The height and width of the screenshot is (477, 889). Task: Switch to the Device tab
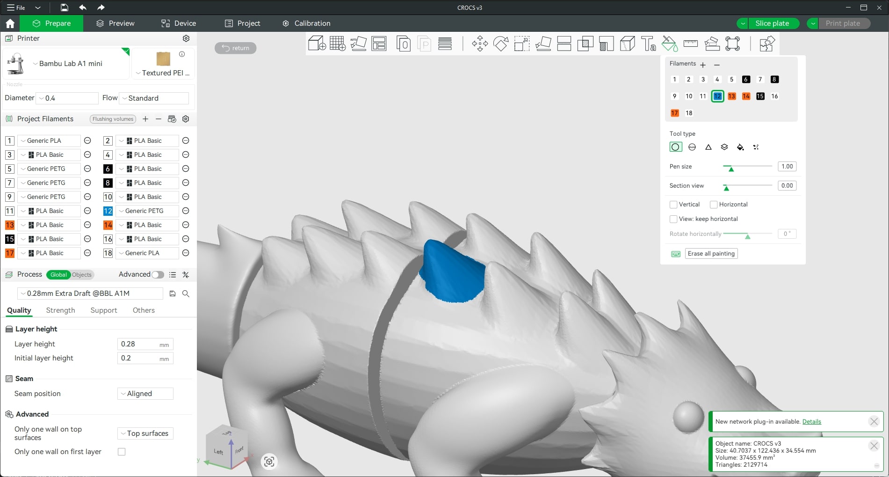[x=179, y=23]
